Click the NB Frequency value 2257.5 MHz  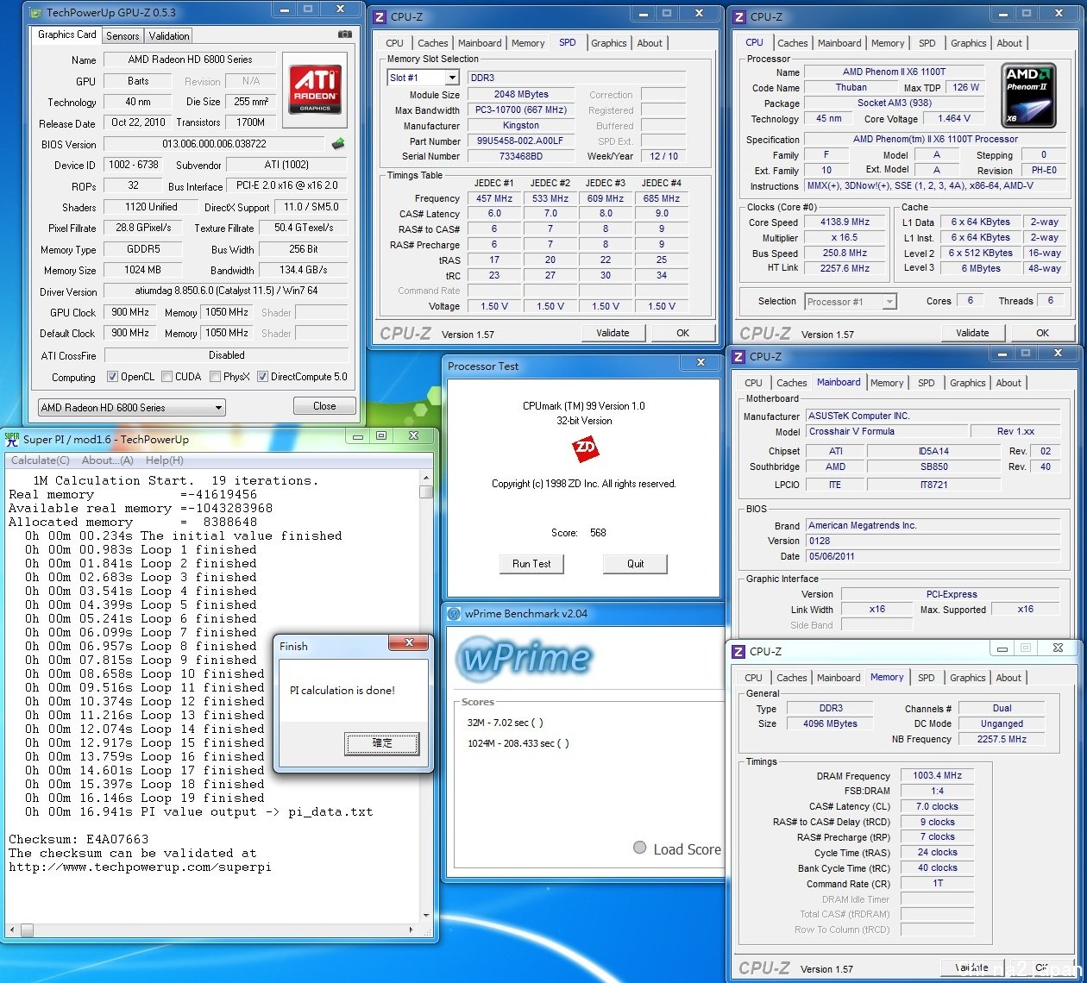(1002, 739)
